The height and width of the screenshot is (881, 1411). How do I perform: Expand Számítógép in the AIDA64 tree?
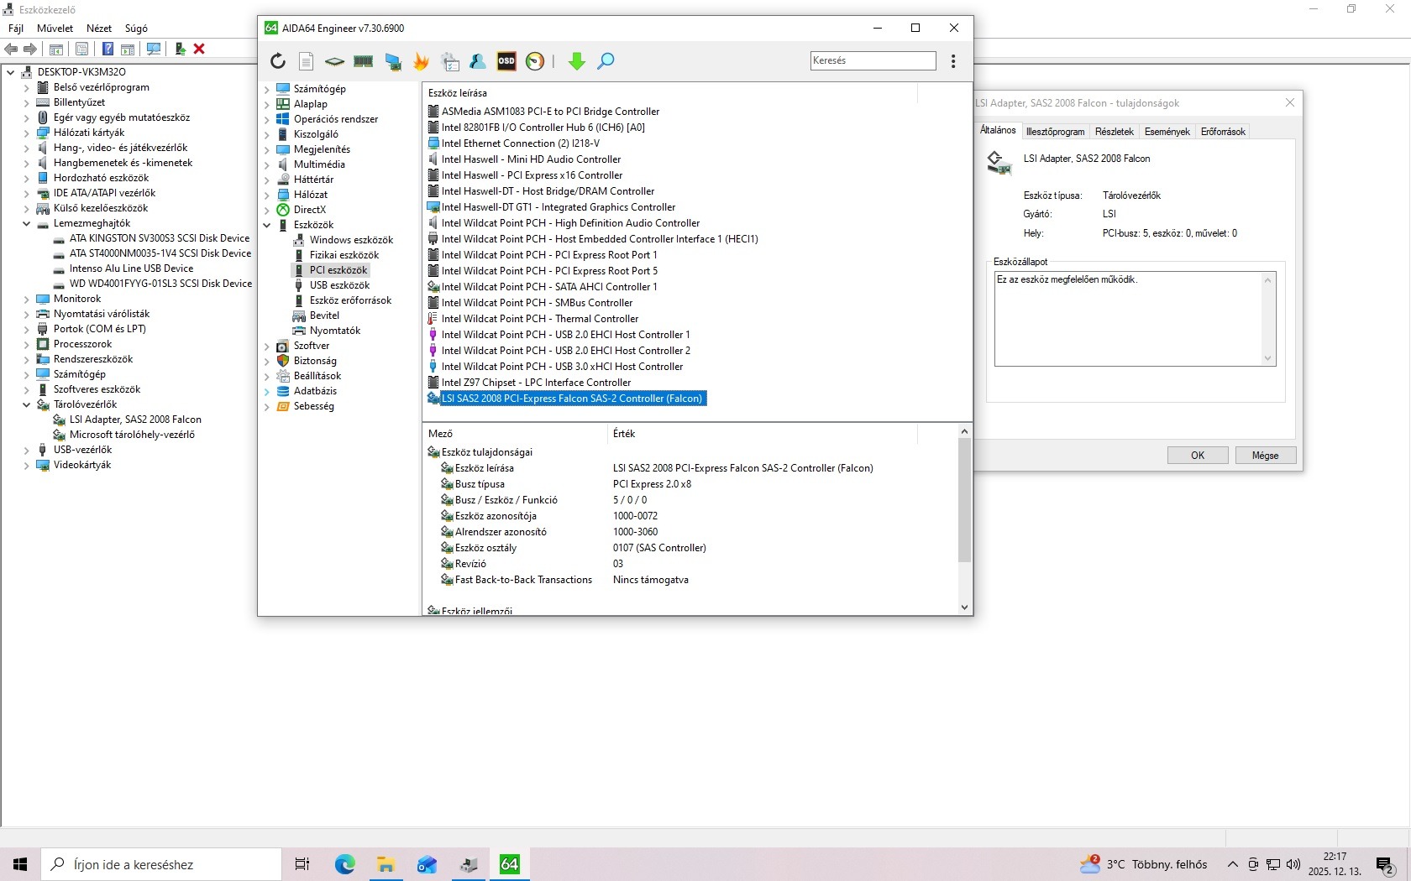(x=267, y=89)
